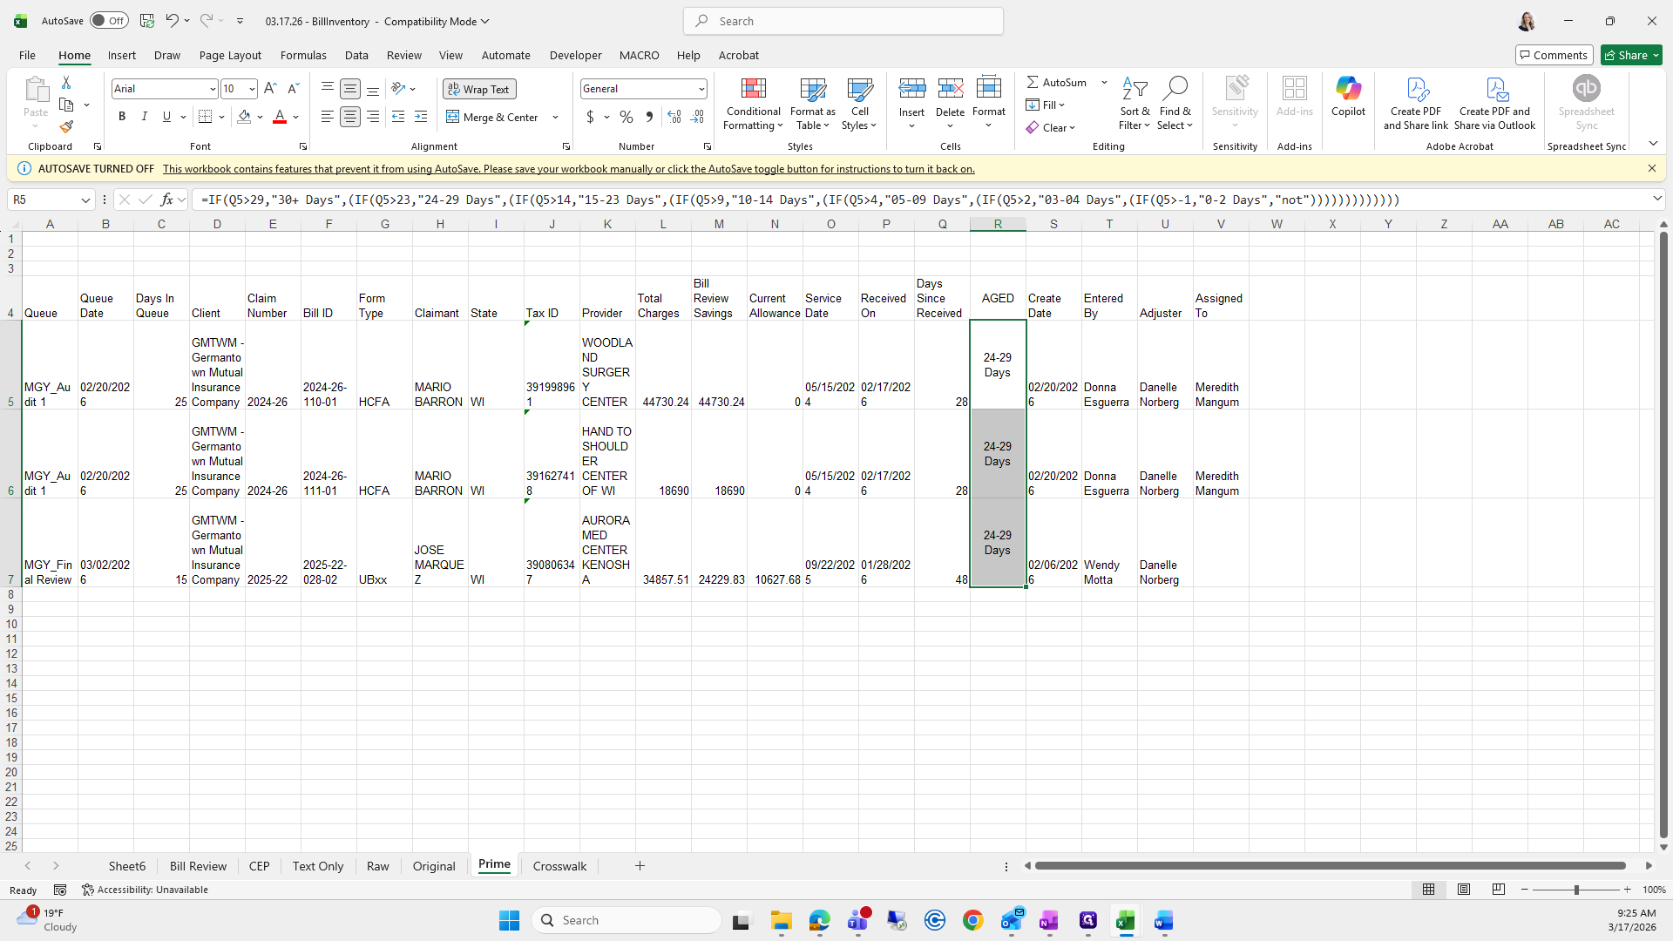1673x941 pixels.
Task: Expand the General number format dropdown
Action: [701, 89]
